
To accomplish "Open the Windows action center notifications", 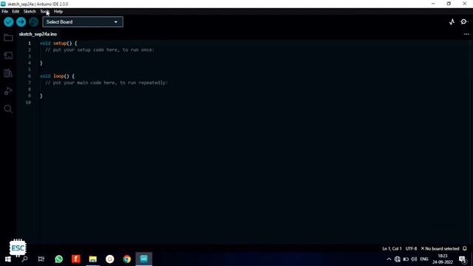I will pyautogui.click(x=463, y=259).
